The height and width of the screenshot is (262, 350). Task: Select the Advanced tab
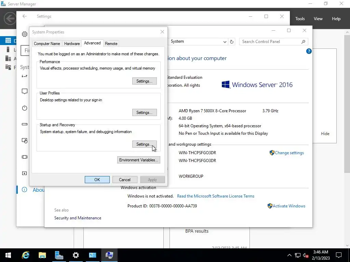tap(92, 43)
